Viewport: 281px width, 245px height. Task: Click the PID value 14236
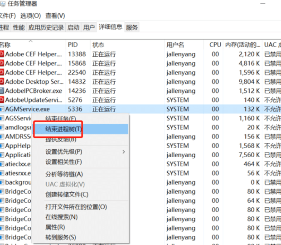77,91
